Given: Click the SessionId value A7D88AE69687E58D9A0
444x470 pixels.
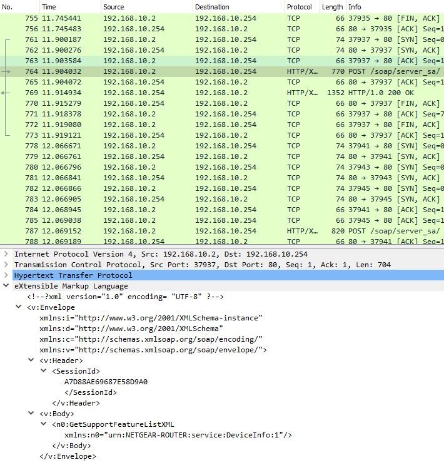Looking at the screenshot, I should pos(106,382).
